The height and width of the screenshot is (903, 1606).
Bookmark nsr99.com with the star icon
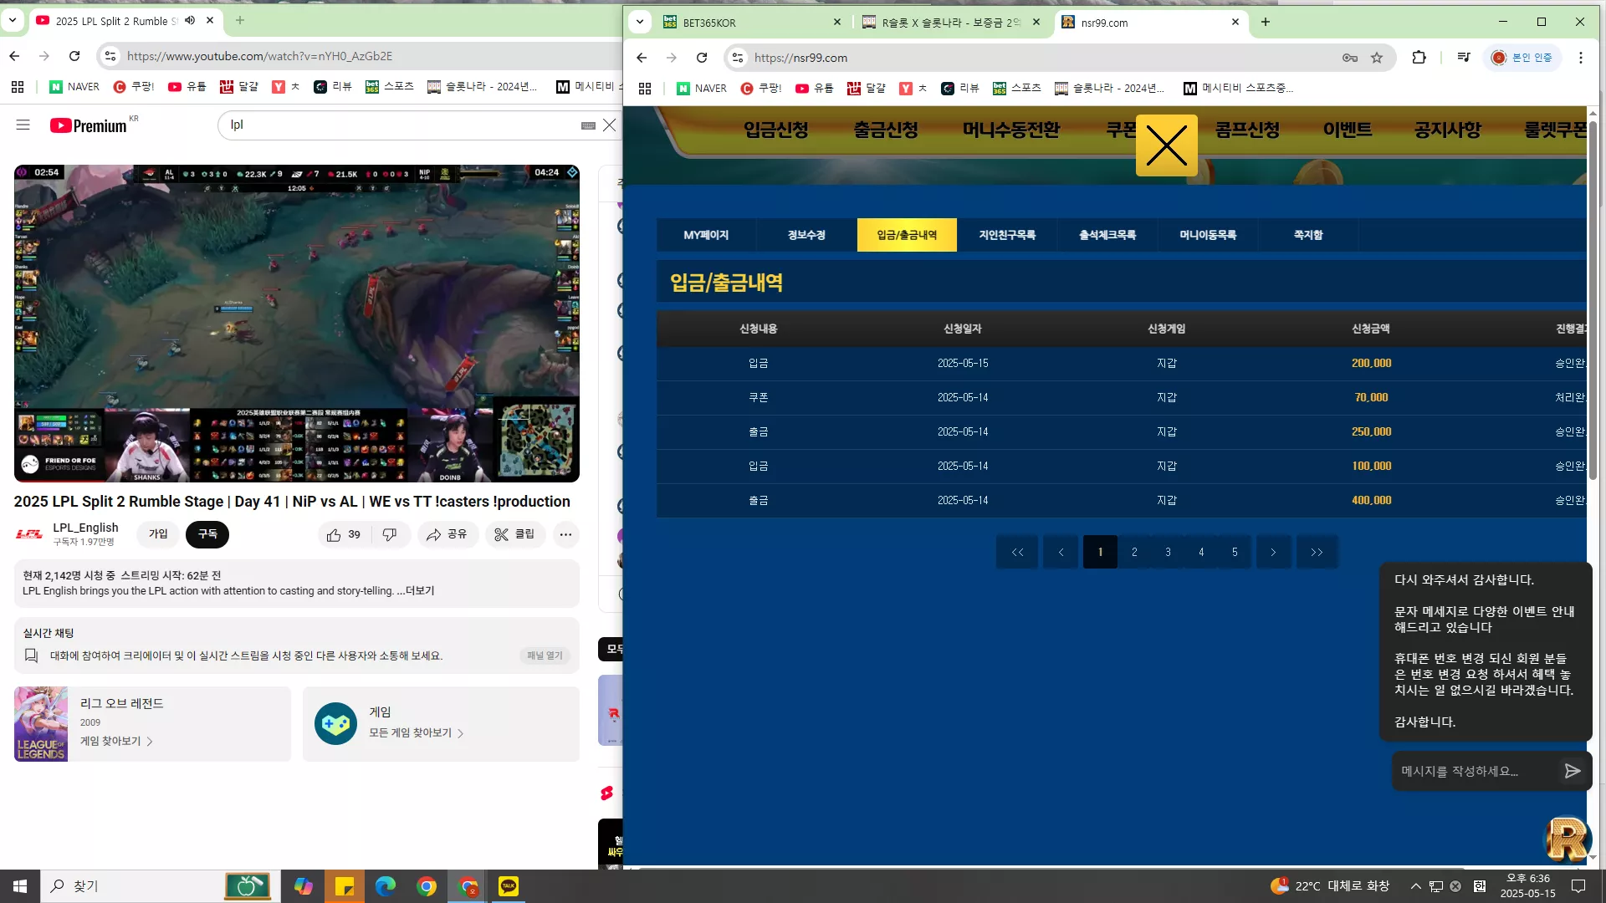pyautogui.click(x=1377, y=58)
